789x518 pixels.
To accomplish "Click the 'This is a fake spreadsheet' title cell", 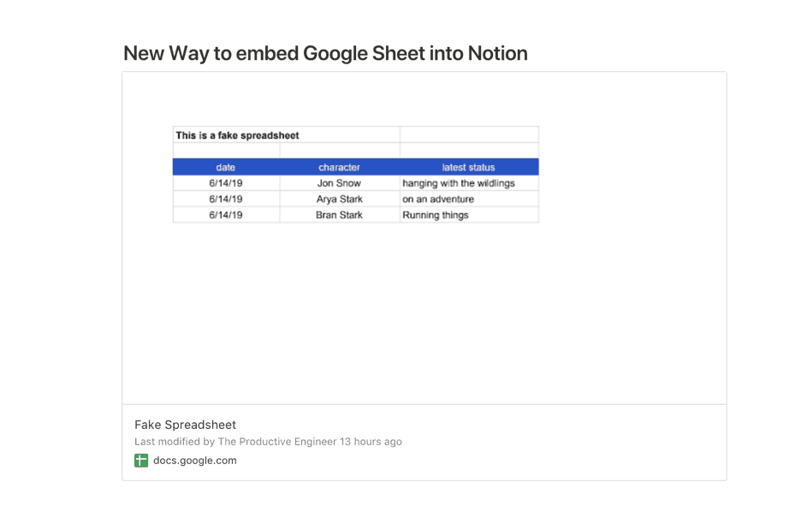I will click(x=287, y=135).
